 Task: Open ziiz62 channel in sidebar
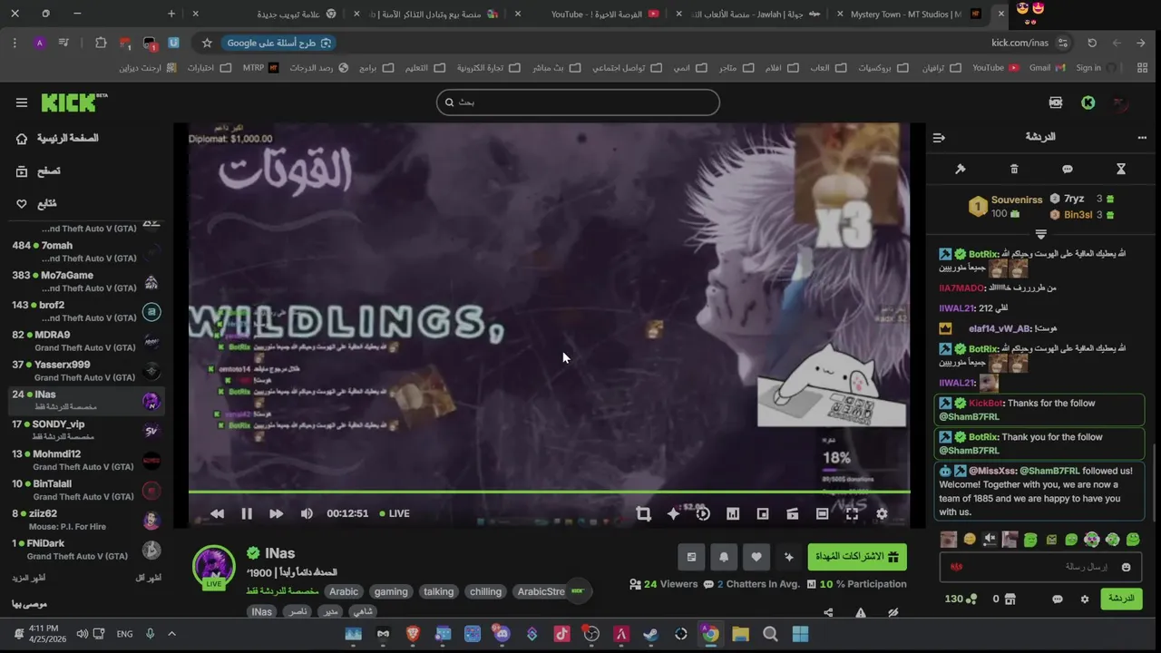86,520
